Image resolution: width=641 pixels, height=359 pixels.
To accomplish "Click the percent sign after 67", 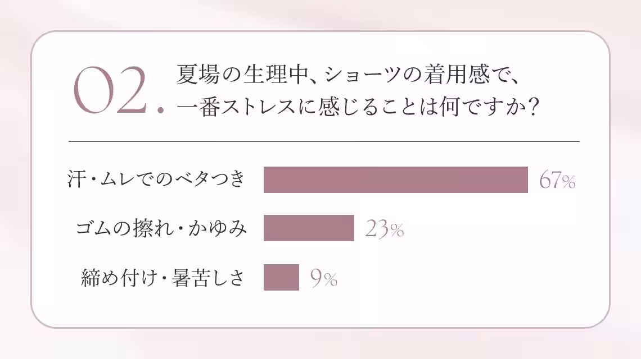I will pyautogui.click(x=568, y=182).
